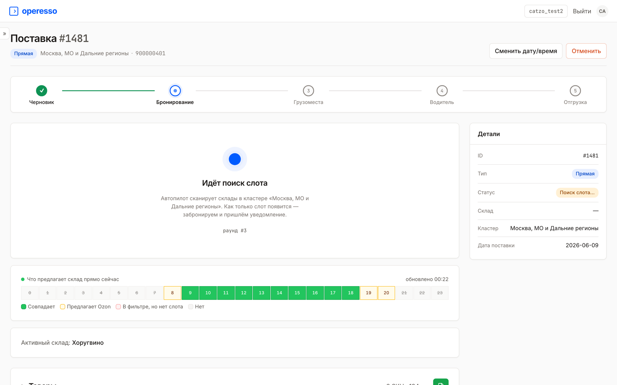Click the cluster value in Детали panel
617x385 pixels.
point(554,228)
